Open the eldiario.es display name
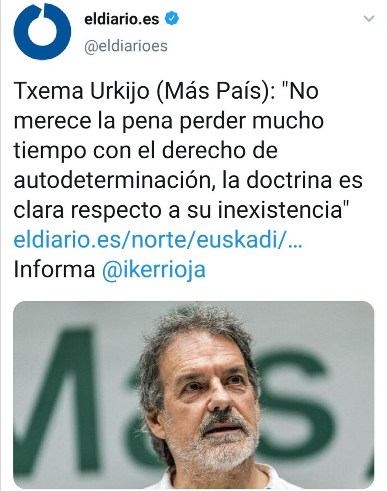 pyautogui.click(x=122, y=19)
